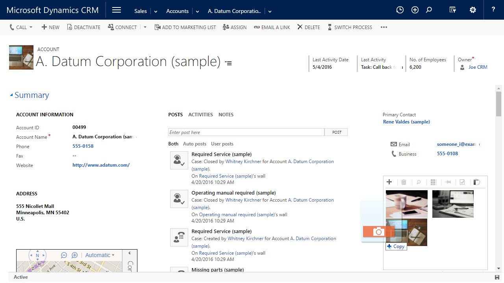The image size is (504, 283).
Task: Click the Enter post here field
Action: pyautogui.click(x=246, y=132)
